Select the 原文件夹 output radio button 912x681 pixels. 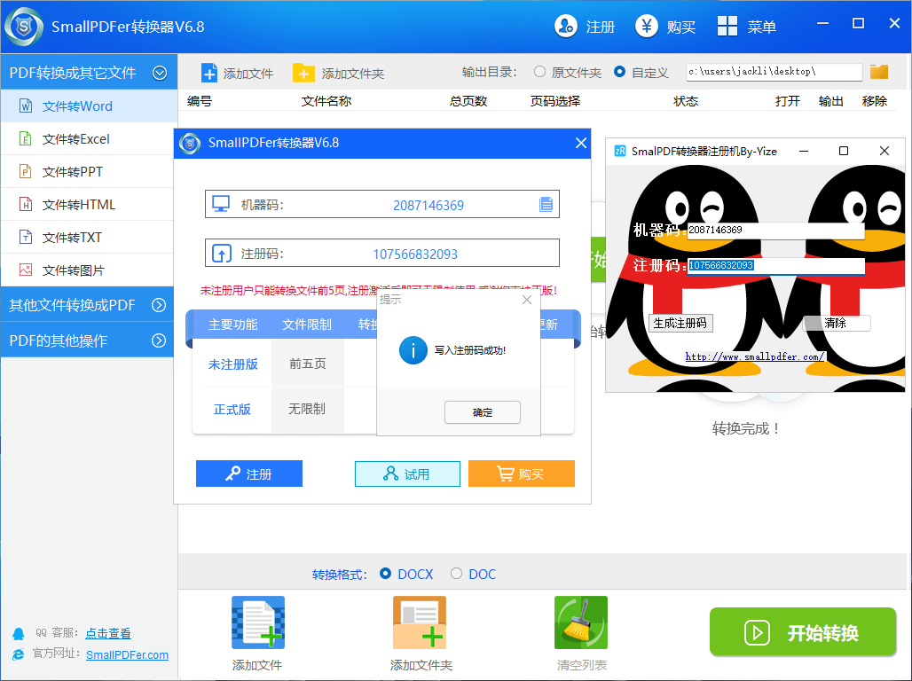pos(539,72)
